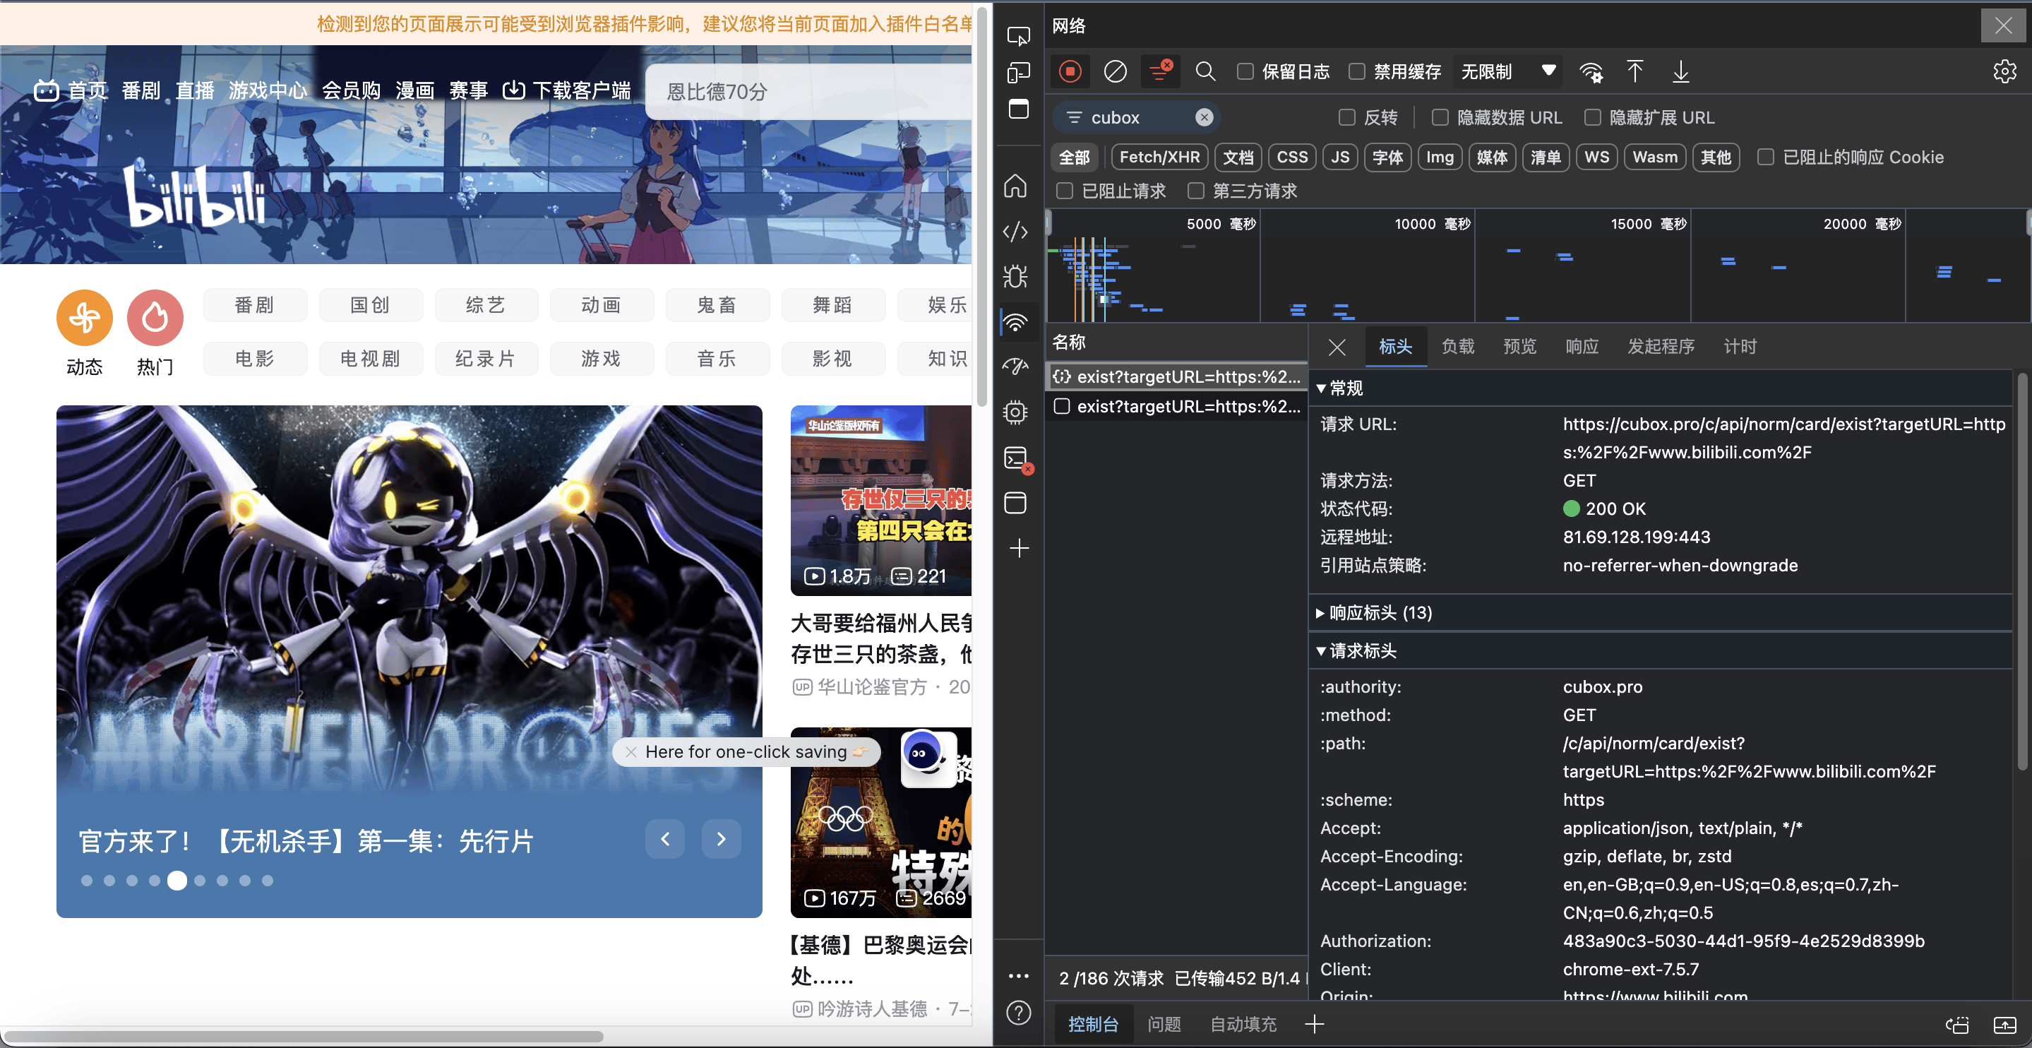Export HAR file with down arrow
2032x1048 pixels.
pyautogui.click(x=1680, y=72)
